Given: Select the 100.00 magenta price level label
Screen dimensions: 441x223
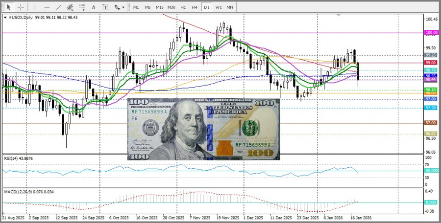Looking at the screenshot, I should [431, 33].
